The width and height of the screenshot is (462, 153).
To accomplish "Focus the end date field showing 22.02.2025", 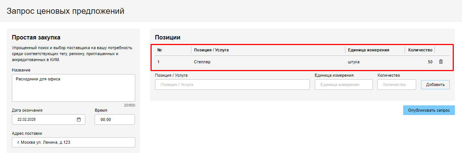I will tap(45, 119).
